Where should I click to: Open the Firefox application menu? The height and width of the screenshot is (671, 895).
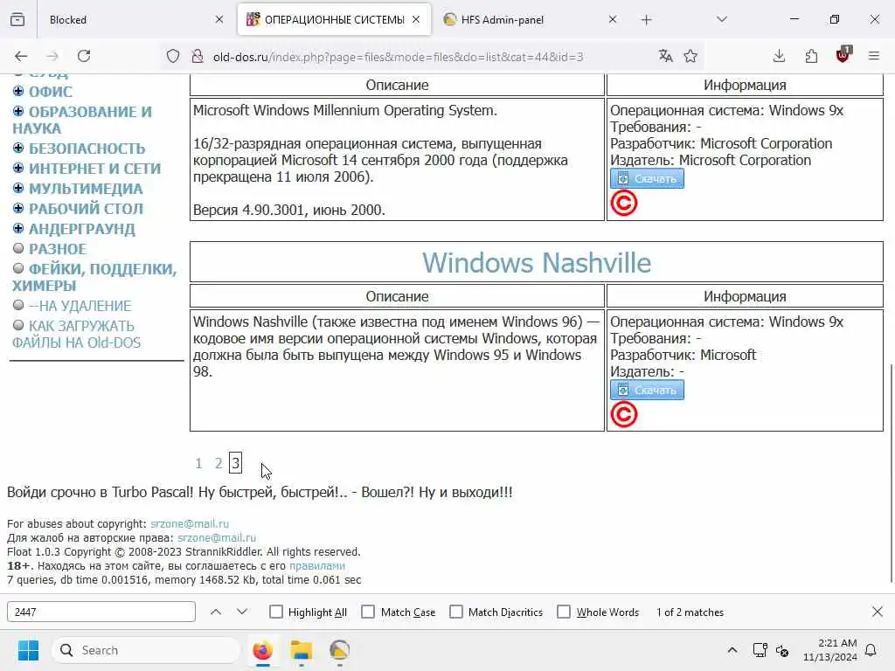(x=874, y=56)
